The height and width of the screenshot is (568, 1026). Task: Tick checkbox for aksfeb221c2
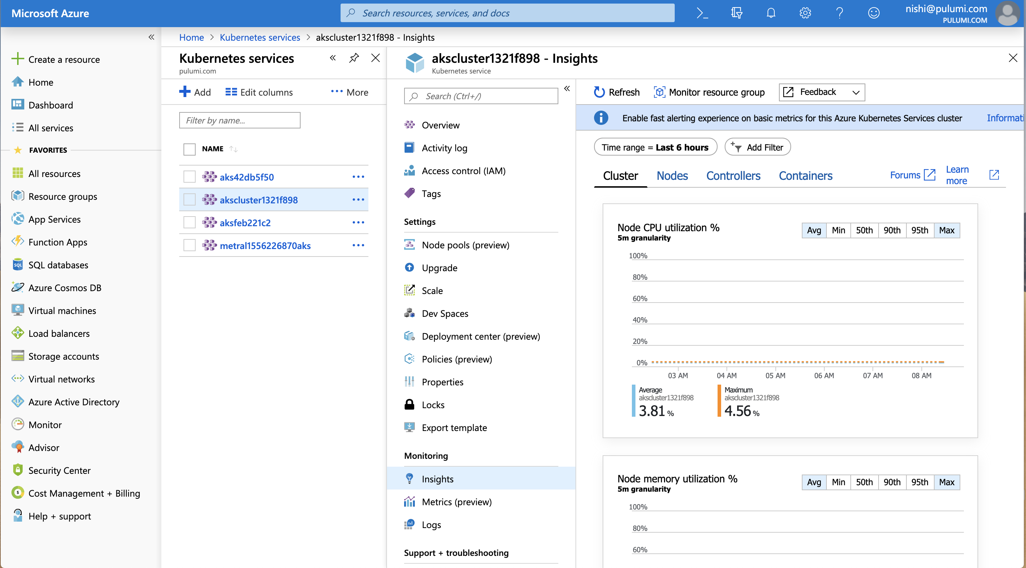click(x=189, y=223)
